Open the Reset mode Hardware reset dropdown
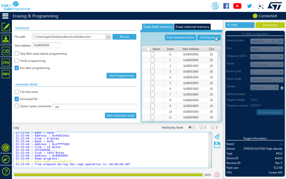This screenshot has height=179, width=286. 267,80
